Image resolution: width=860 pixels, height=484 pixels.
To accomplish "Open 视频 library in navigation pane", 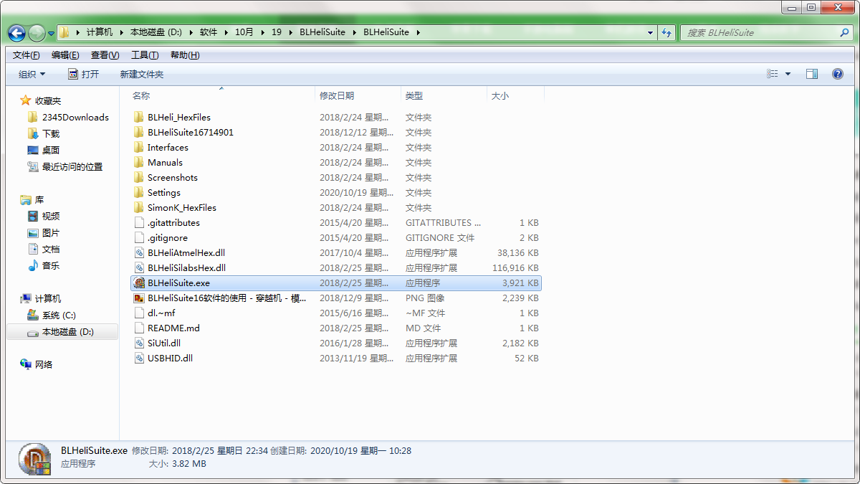I will [x=51, y=216].
